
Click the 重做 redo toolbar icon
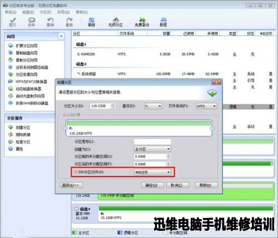[x=69, y=22]
